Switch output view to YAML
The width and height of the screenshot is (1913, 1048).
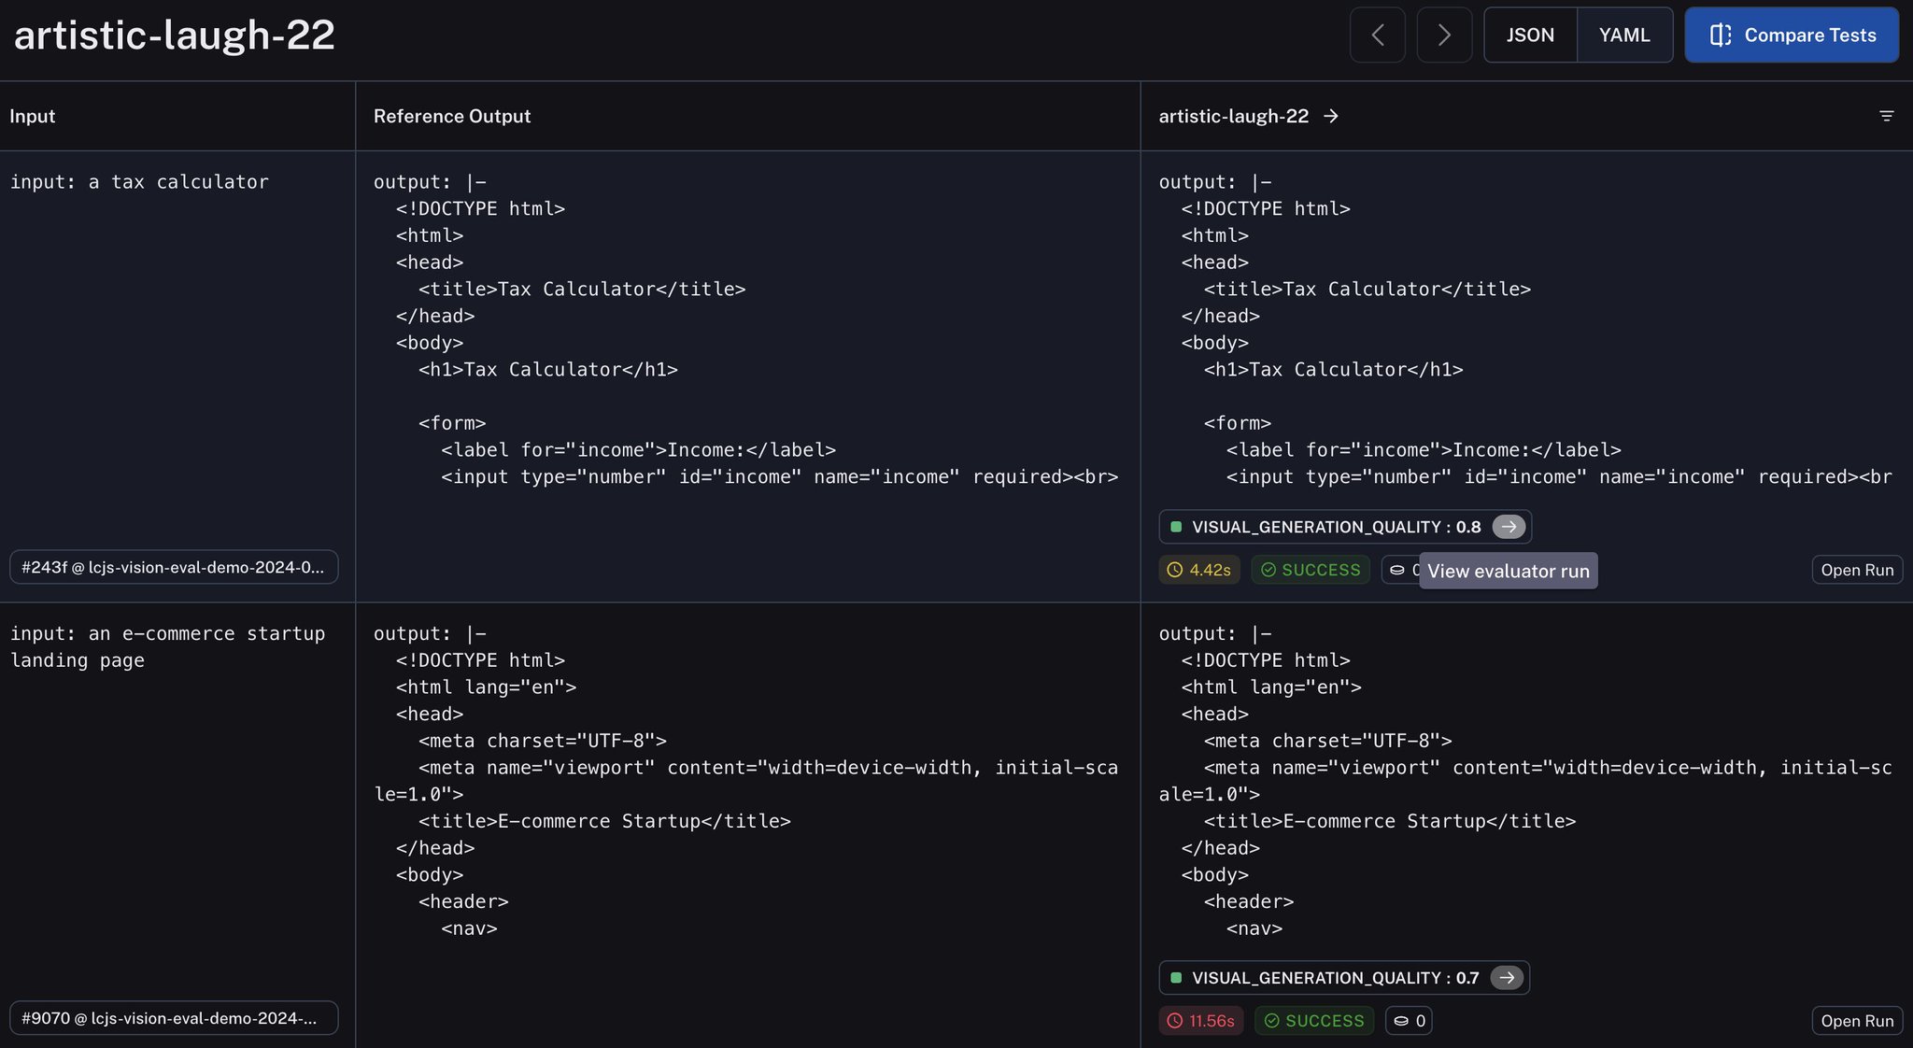[x=1624, y=35]
